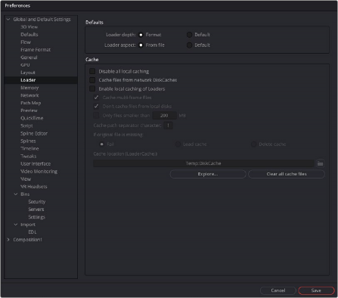This screenshot has height=298, width=338.
Task: Open Script preferences
Action: pos(26,126)
